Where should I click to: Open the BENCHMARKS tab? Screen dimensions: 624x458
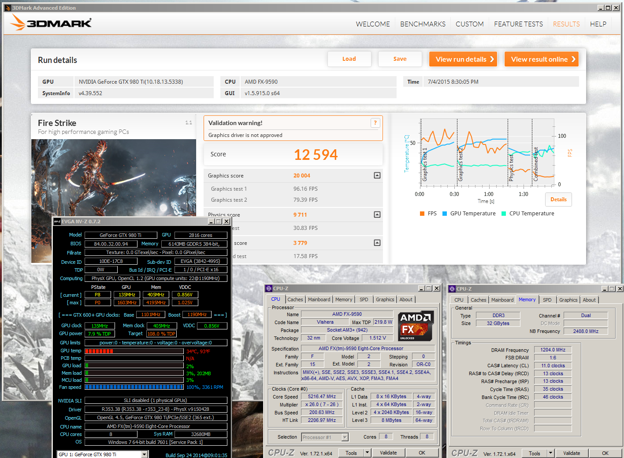click(423, 24)
